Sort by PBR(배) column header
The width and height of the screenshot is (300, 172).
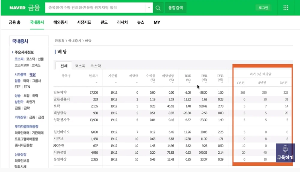220,78
